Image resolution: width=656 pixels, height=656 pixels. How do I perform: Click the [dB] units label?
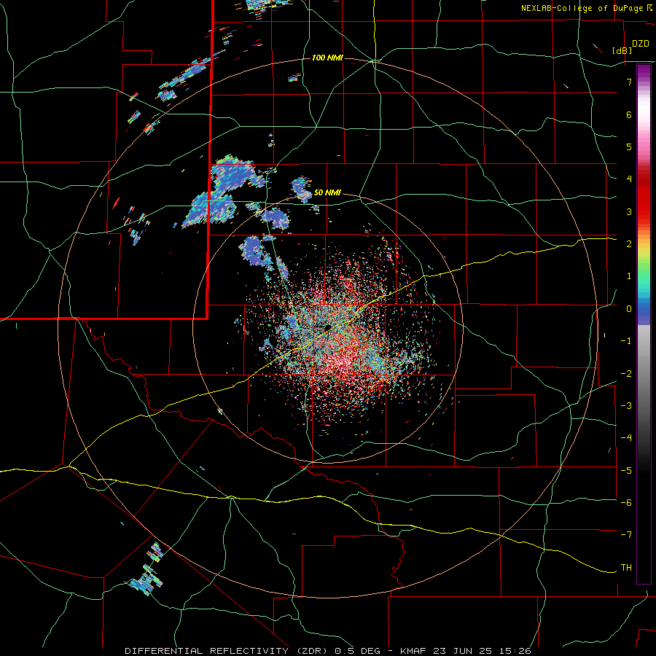point(622,50)
